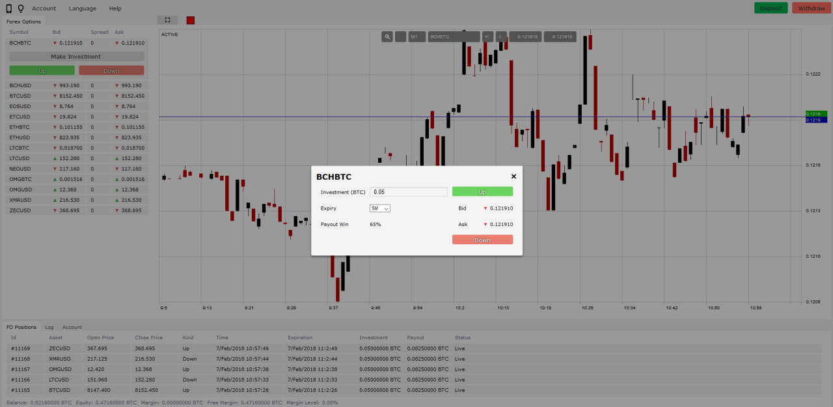Click the Withdraw button

(811, 8)
